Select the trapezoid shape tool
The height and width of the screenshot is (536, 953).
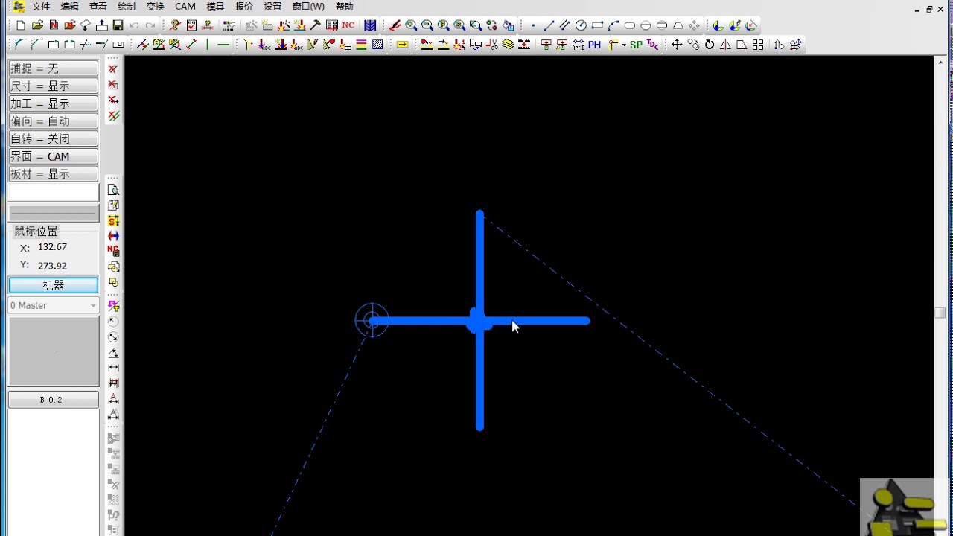pos(678,25)
